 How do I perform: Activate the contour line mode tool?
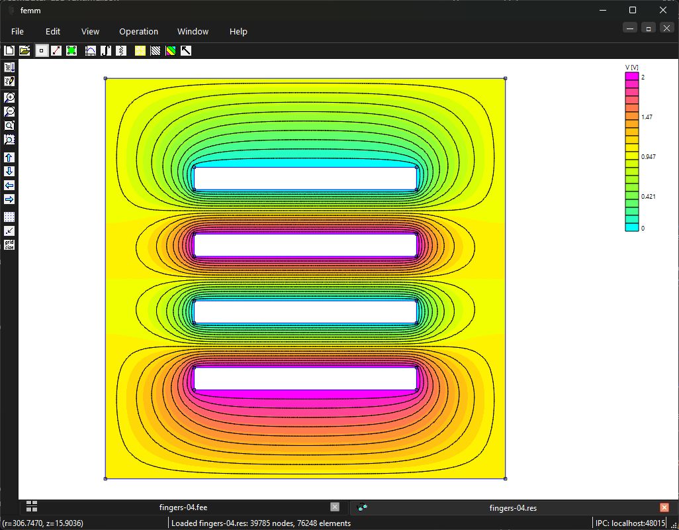click(x=56, y=51)
